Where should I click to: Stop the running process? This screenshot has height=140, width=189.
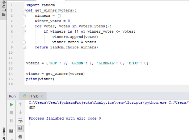(x=11, y=112)
